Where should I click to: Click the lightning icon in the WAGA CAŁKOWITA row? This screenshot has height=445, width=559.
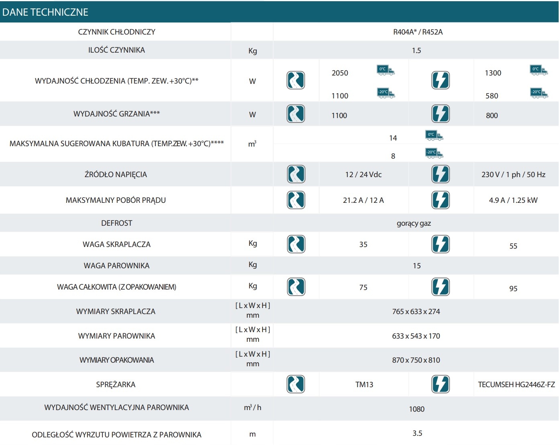tap(441, 287)
